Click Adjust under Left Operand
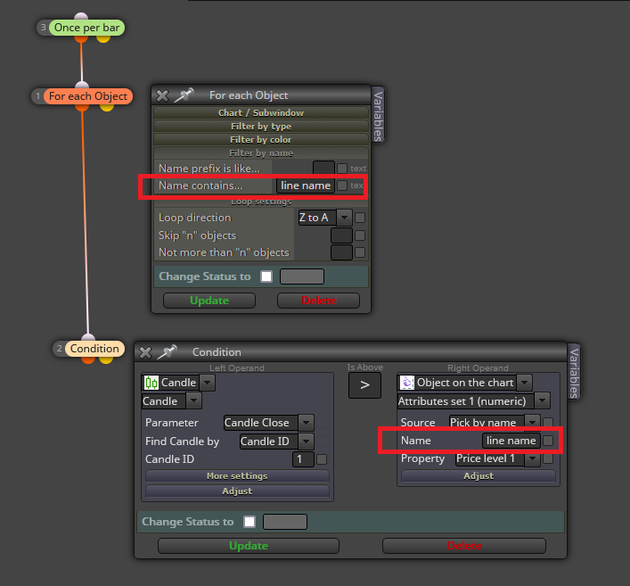The image size is (630, 586). (237, 491)
